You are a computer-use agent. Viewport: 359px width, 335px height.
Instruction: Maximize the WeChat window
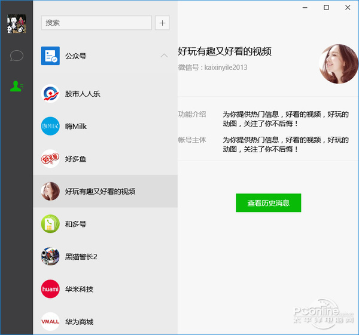coord(326,8)
